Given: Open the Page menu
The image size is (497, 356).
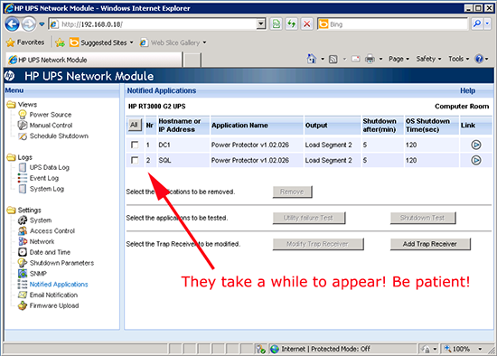Looking at the screenshot, I should tap(399, 59).
